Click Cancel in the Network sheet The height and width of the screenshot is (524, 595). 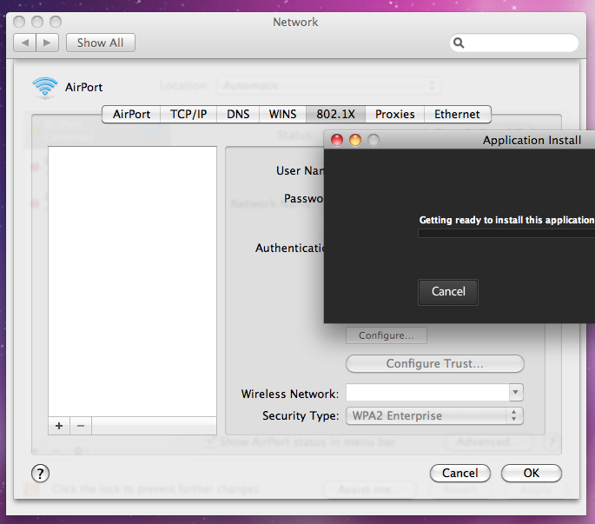tap(459, 473)
